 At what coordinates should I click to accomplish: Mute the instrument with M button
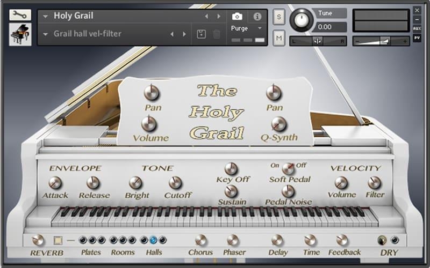(x=279, y=38)
